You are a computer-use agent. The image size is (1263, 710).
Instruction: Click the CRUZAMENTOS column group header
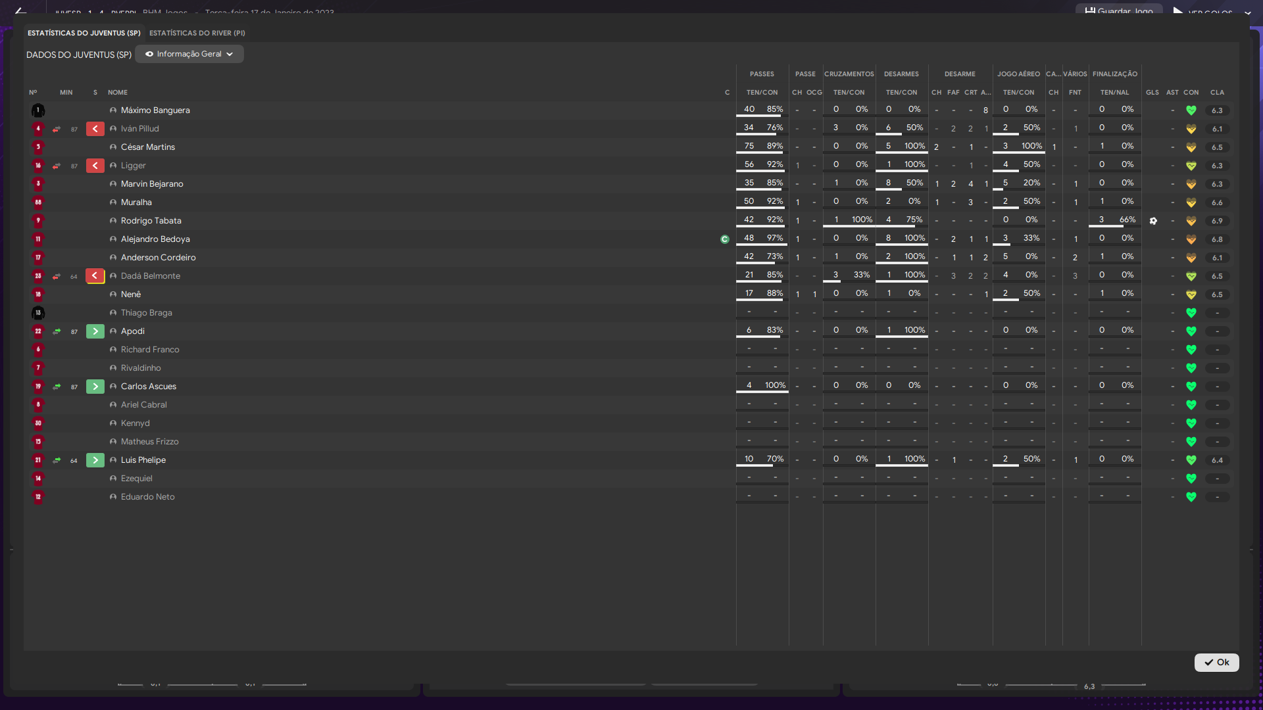849,74
